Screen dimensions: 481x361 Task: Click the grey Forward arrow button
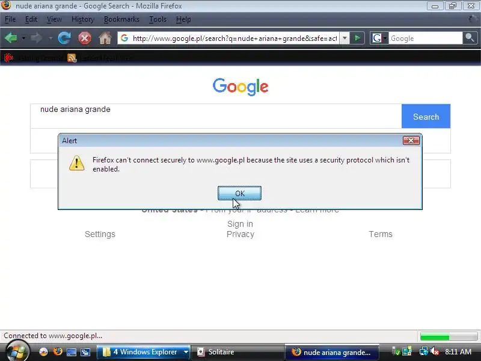[37, 38]
